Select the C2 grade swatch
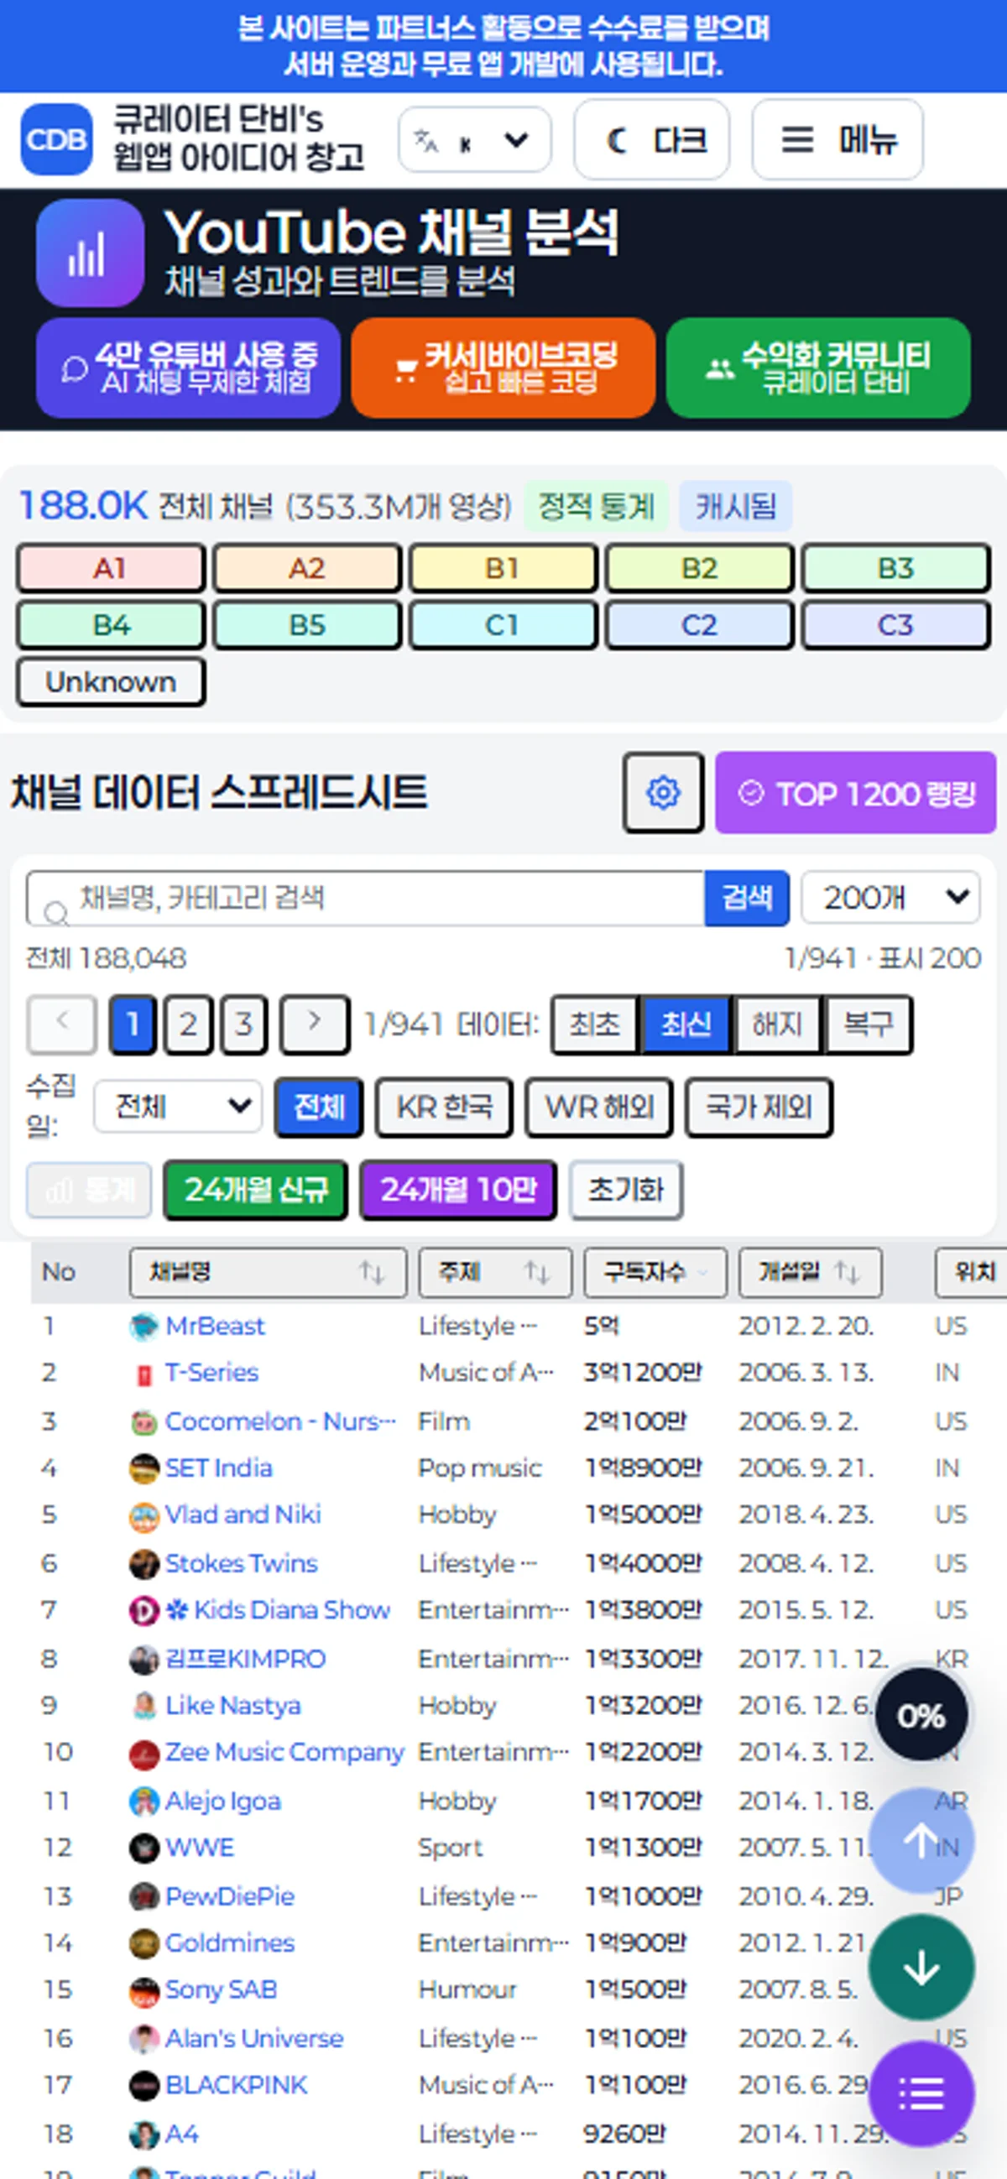 (x=699, y=625)
